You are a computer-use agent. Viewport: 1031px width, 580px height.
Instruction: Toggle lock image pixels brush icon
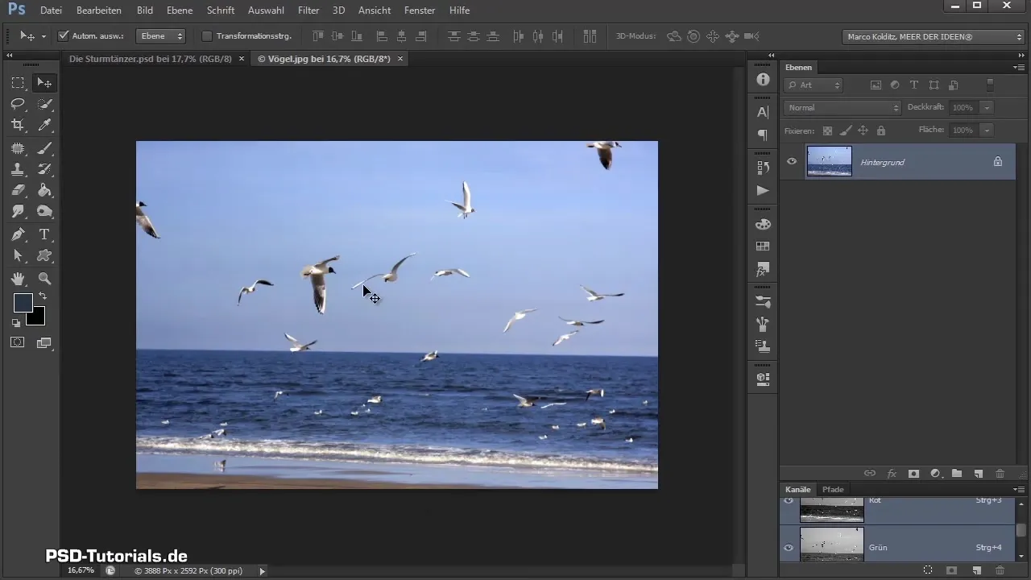click(x=845, y=130)
